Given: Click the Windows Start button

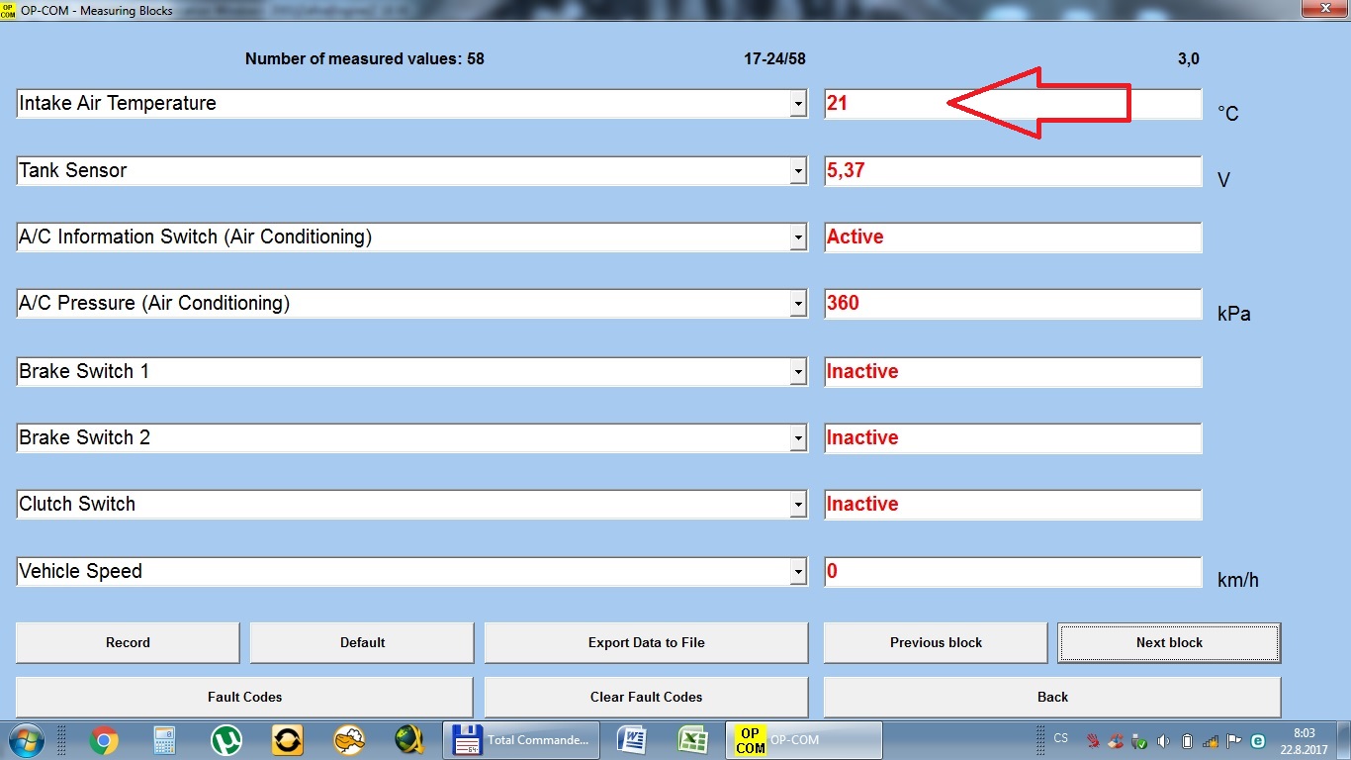Looking at the screenshot, I should click(x=26, y=739).
